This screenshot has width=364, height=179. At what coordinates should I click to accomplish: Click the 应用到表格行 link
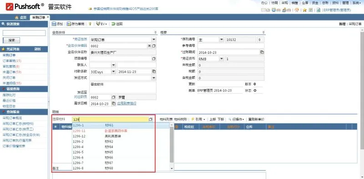coord(126,103)
